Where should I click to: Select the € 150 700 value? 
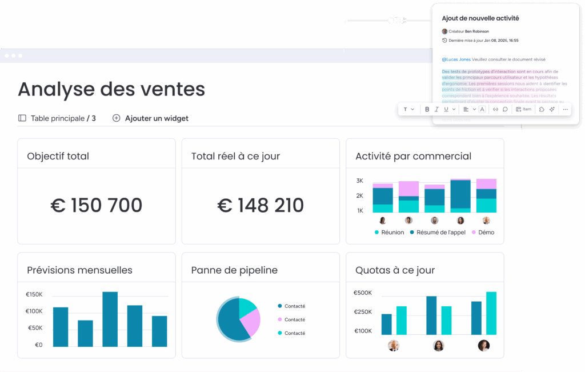tap(96, 205)
